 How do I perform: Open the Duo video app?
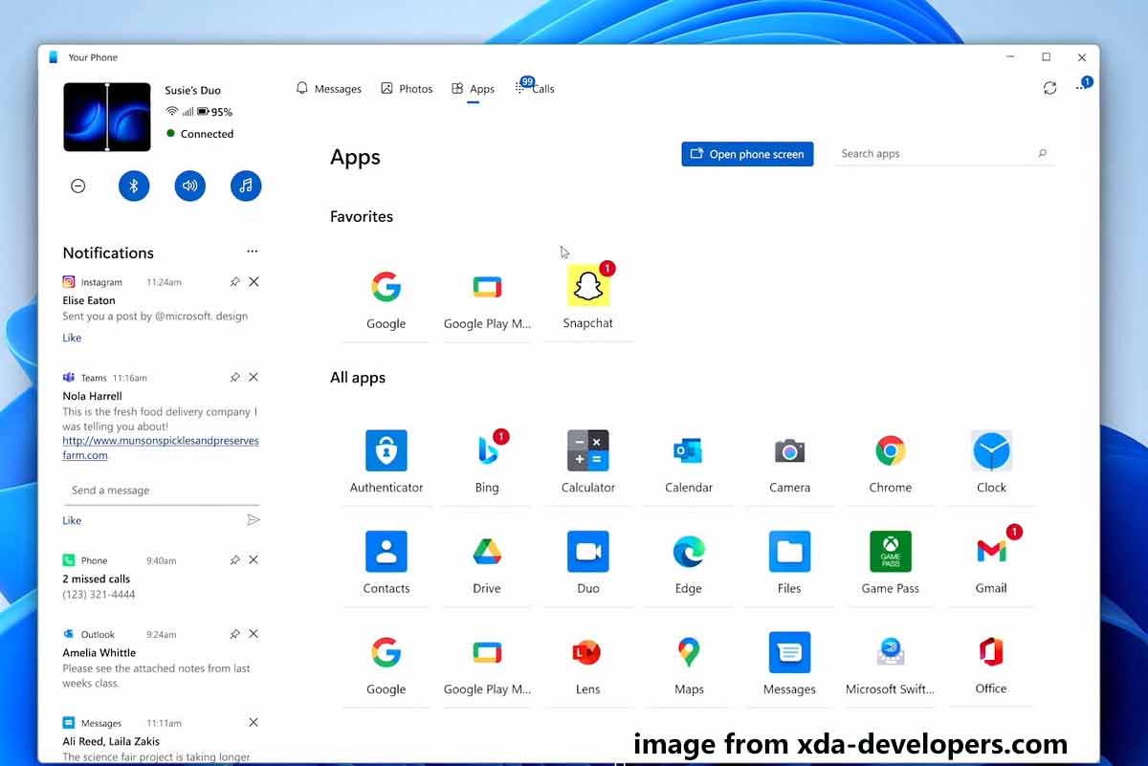coord(588,564)
